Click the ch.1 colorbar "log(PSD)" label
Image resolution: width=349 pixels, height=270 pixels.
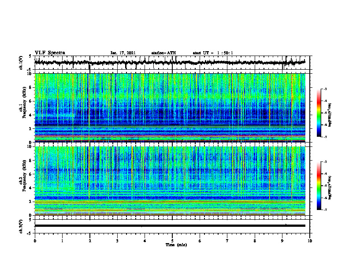click(x=330, y=115)
